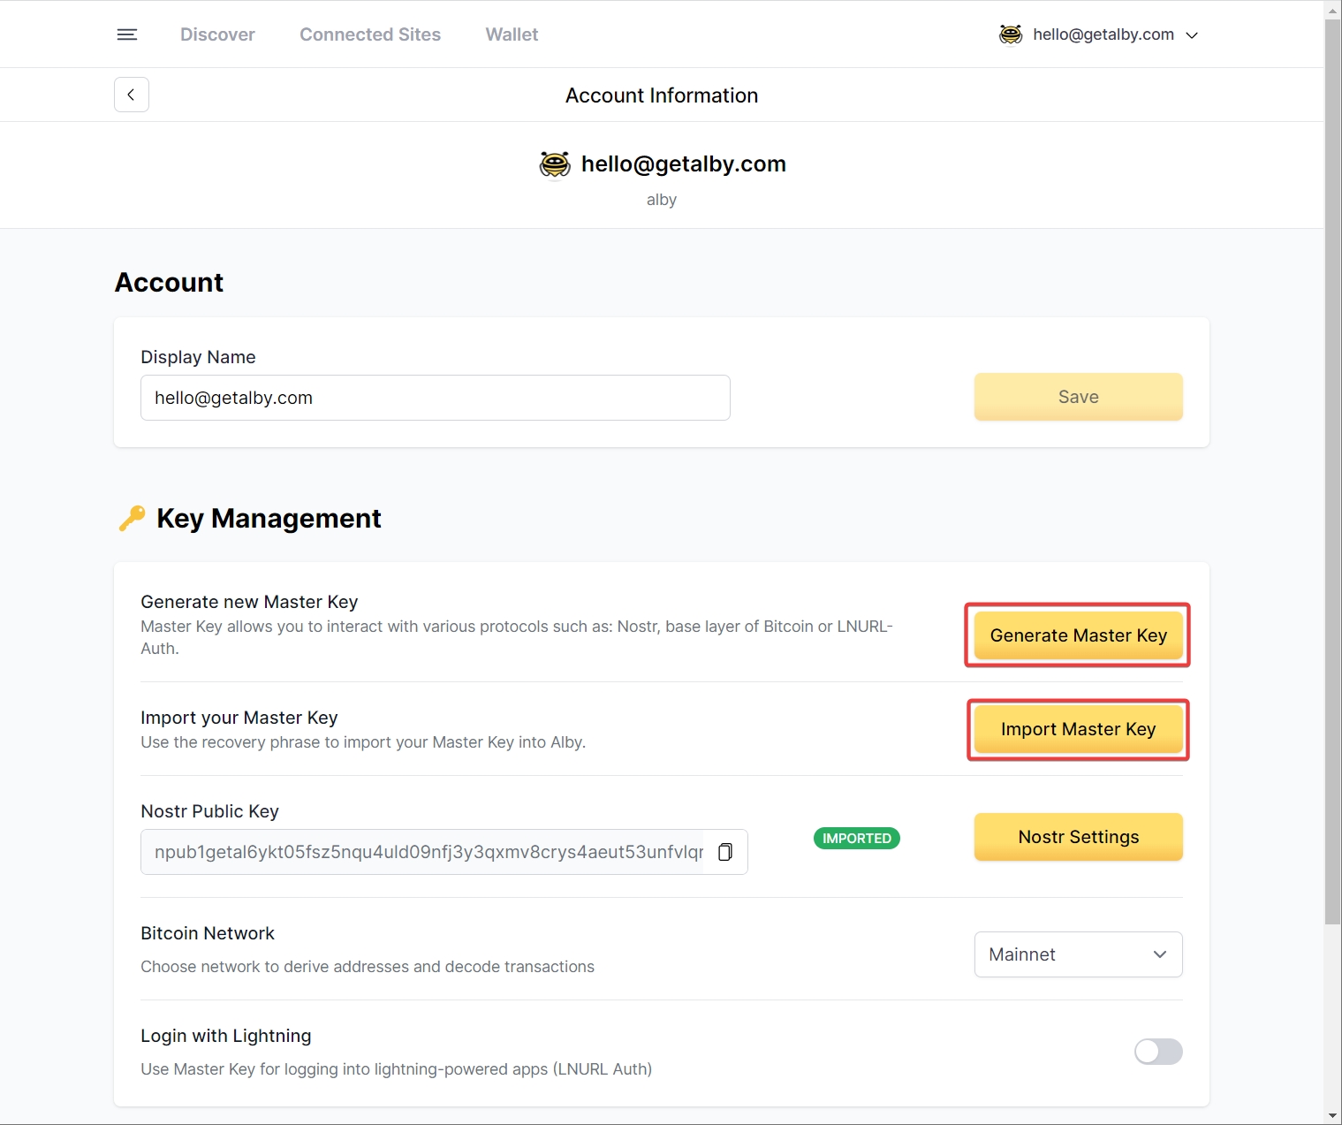Click the key icon beside Key Management
This screenshot has width=1342, height=1125.
pyautogui.click(x=132, y=518)
